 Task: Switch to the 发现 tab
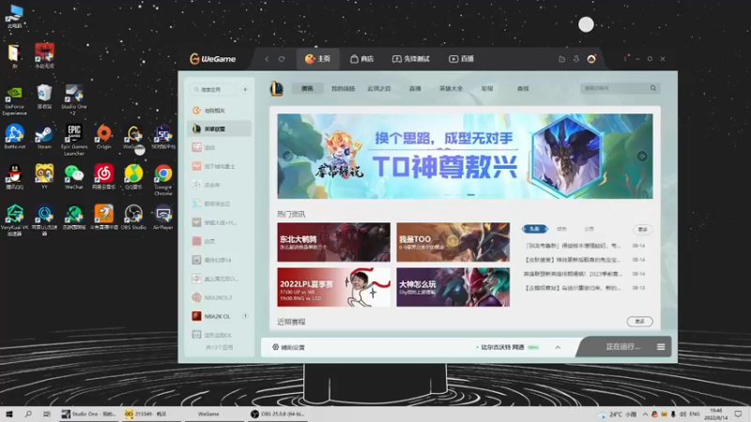pos(487,88)
